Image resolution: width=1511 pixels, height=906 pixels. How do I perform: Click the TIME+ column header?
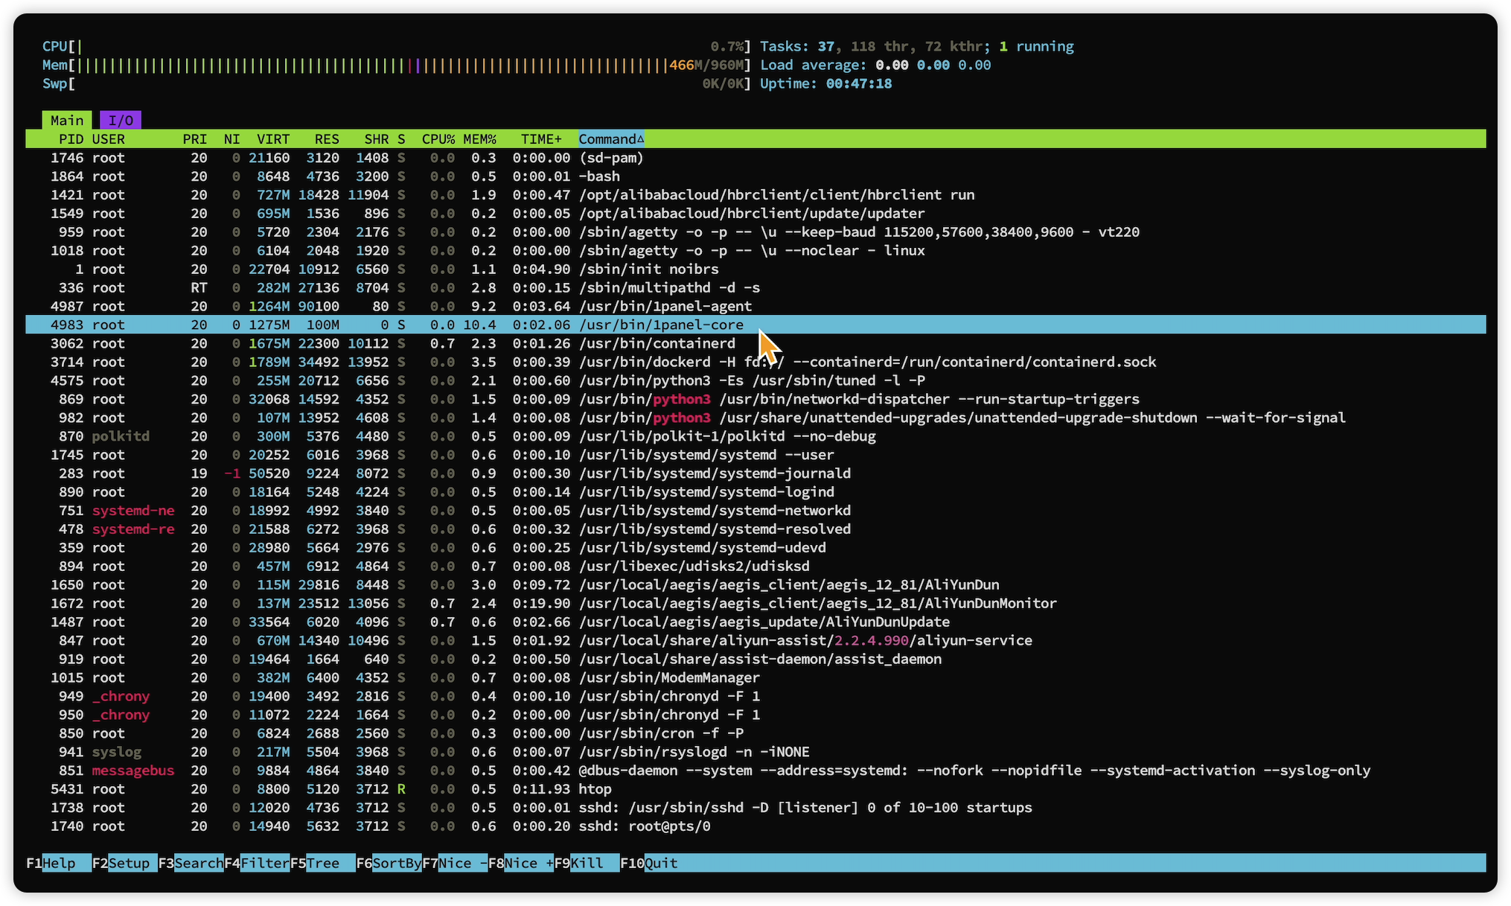541,139
